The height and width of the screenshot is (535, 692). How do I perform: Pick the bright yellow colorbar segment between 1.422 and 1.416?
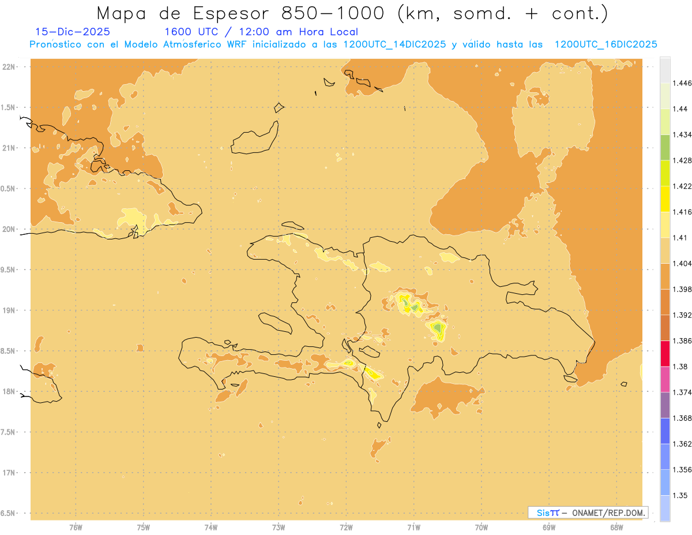coord(665,199)
